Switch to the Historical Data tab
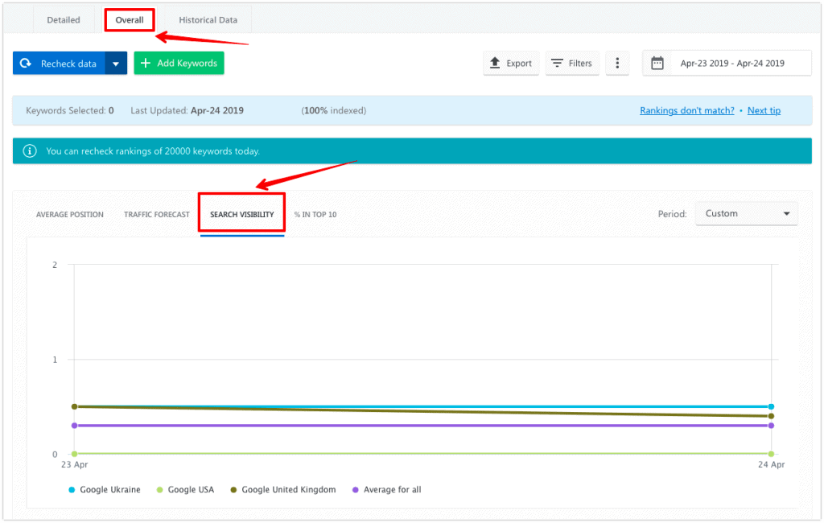824x523 pixels. click(208, 19)
